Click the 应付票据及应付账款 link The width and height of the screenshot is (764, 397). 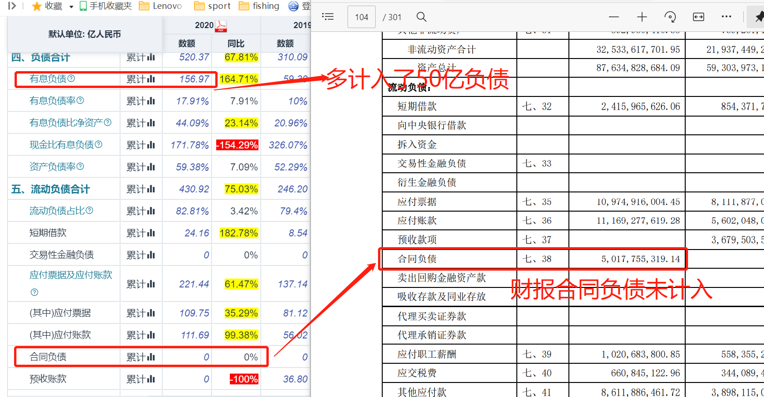(x=70, y=275)
